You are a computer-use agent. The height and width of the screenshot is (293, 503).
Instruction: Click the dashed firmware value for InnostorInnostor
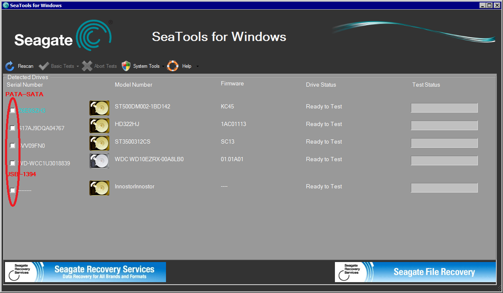point(224,186)
